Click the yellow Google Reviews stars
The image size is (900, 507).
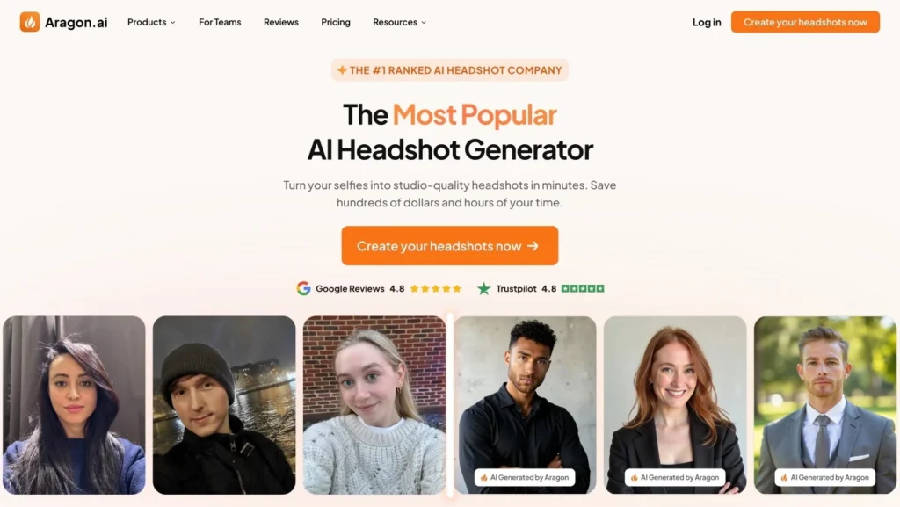point(436,288)
